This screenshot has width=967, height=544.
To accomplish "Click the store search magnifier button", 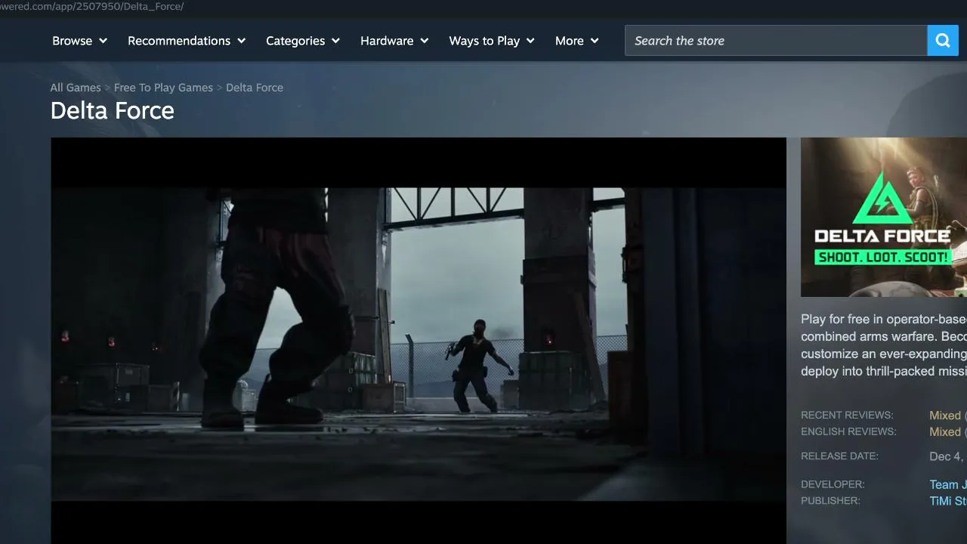I will coord(943,41).
